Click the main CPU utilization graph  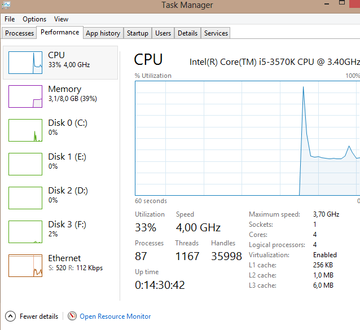tap(248, 138)
